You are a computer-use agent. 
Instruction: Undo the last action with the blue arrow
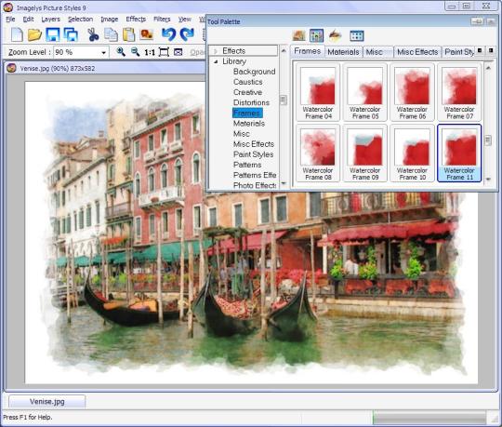[x=168, y=33]
